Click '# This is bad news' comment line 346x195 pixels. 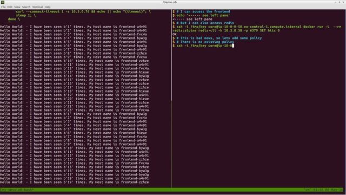219,38
